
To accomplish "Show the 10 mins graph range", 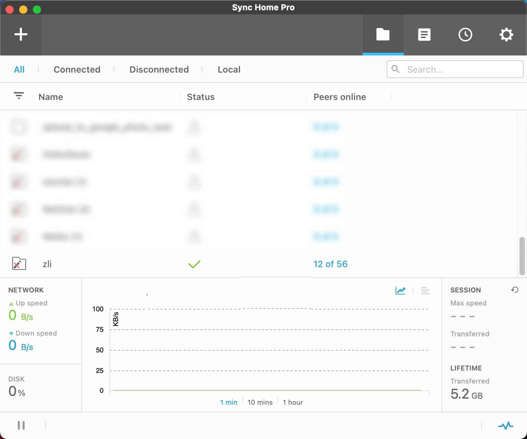I will pos(260,402).
